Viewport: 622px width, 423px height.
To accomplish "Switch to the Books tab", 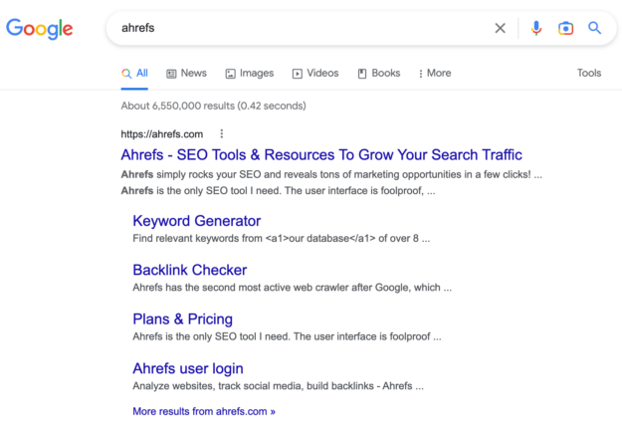I will (379, 74).
